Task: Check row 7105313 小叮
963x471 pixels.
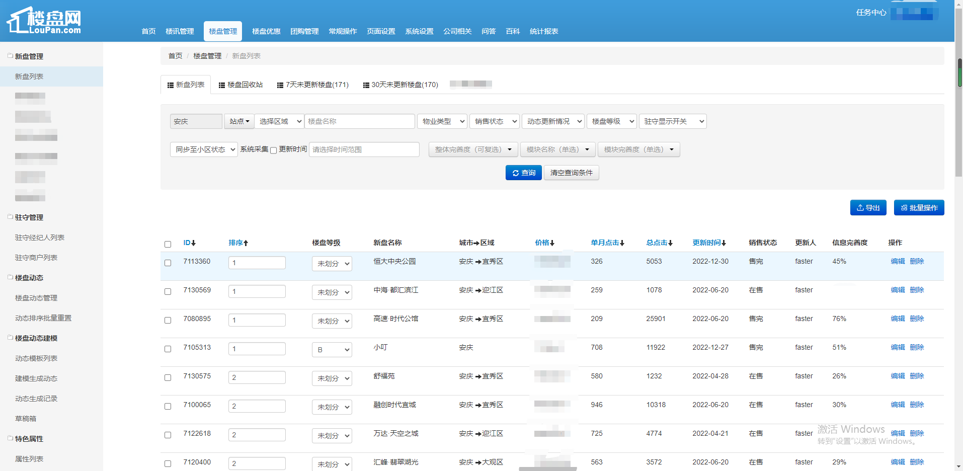Action: coord(168,349)
